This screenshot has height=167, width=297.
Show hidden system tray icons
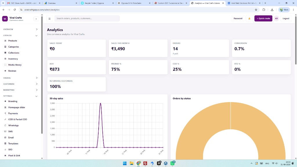click(251, 163)
